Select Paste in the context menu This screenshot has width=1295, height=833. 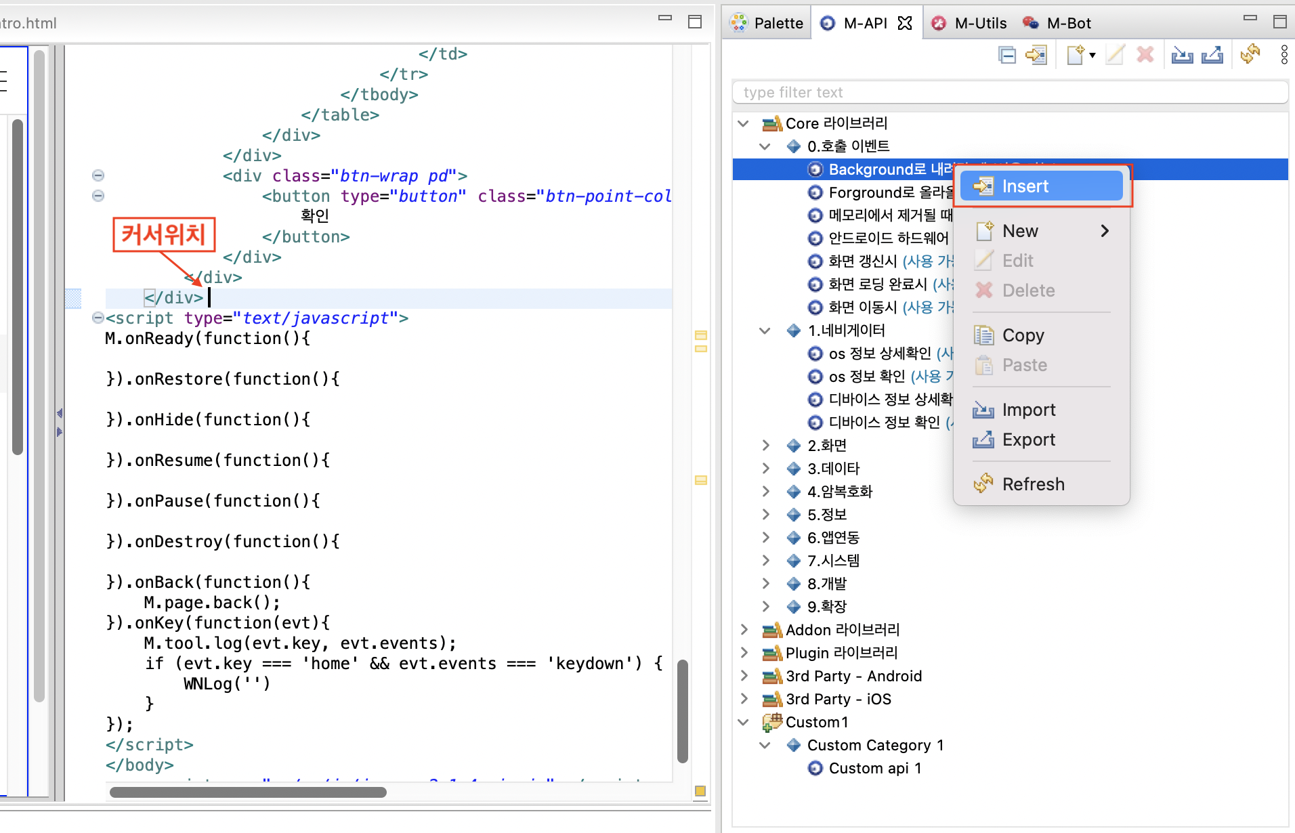click(x=1024, y=364)
